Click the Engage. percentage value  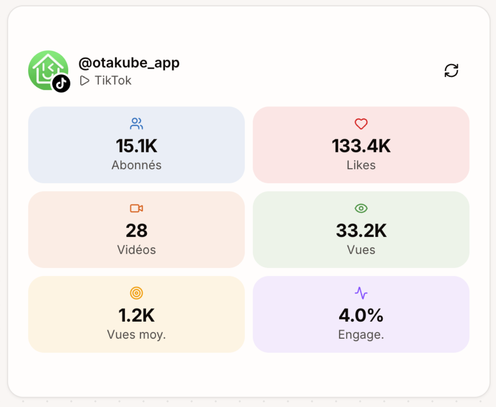click(x=361, y=315)
